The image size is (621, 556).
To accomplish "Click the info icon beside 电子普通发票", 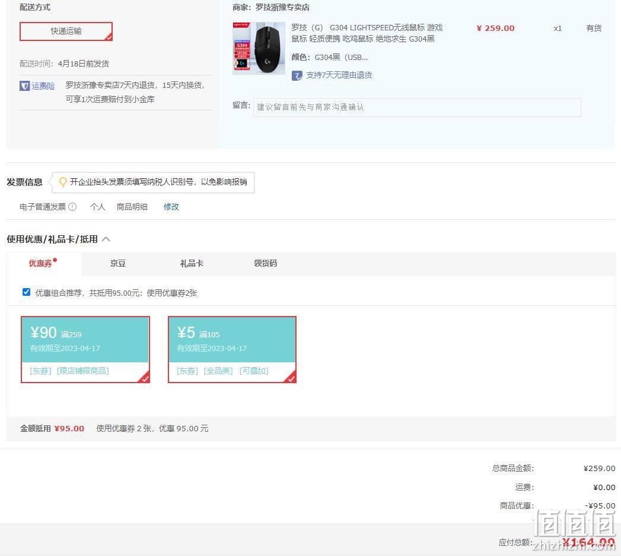I will [72, 207].
